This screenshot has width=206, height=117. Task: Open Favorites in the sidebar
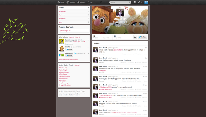coord(74,18)
